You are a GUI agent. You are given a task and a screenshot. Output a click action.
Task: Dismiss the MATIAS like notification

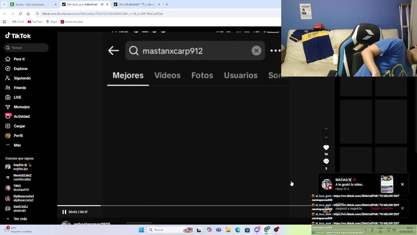(402, 184)
